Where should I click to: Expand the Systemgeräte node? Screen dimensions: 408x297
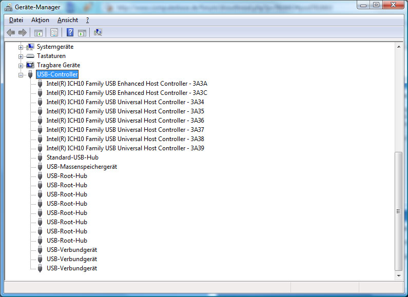pyautogui.click(x=21, y=47)
